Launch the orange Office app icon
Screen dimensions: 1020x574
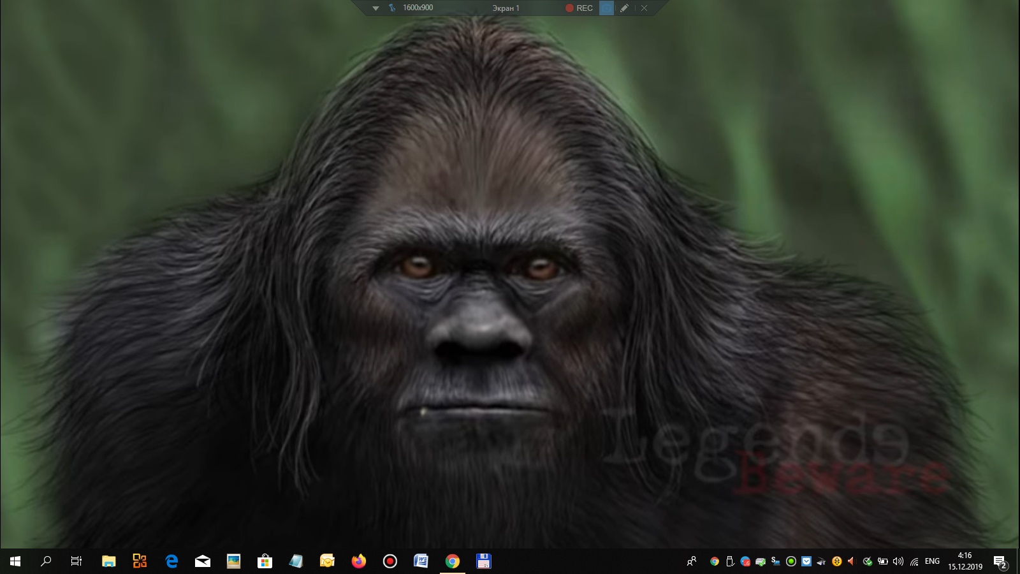click(x=140, y=561)
